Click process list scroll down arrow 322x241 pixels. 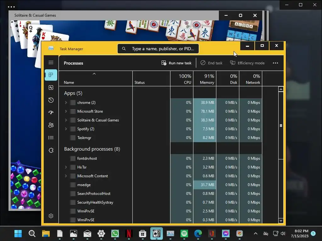281,221
